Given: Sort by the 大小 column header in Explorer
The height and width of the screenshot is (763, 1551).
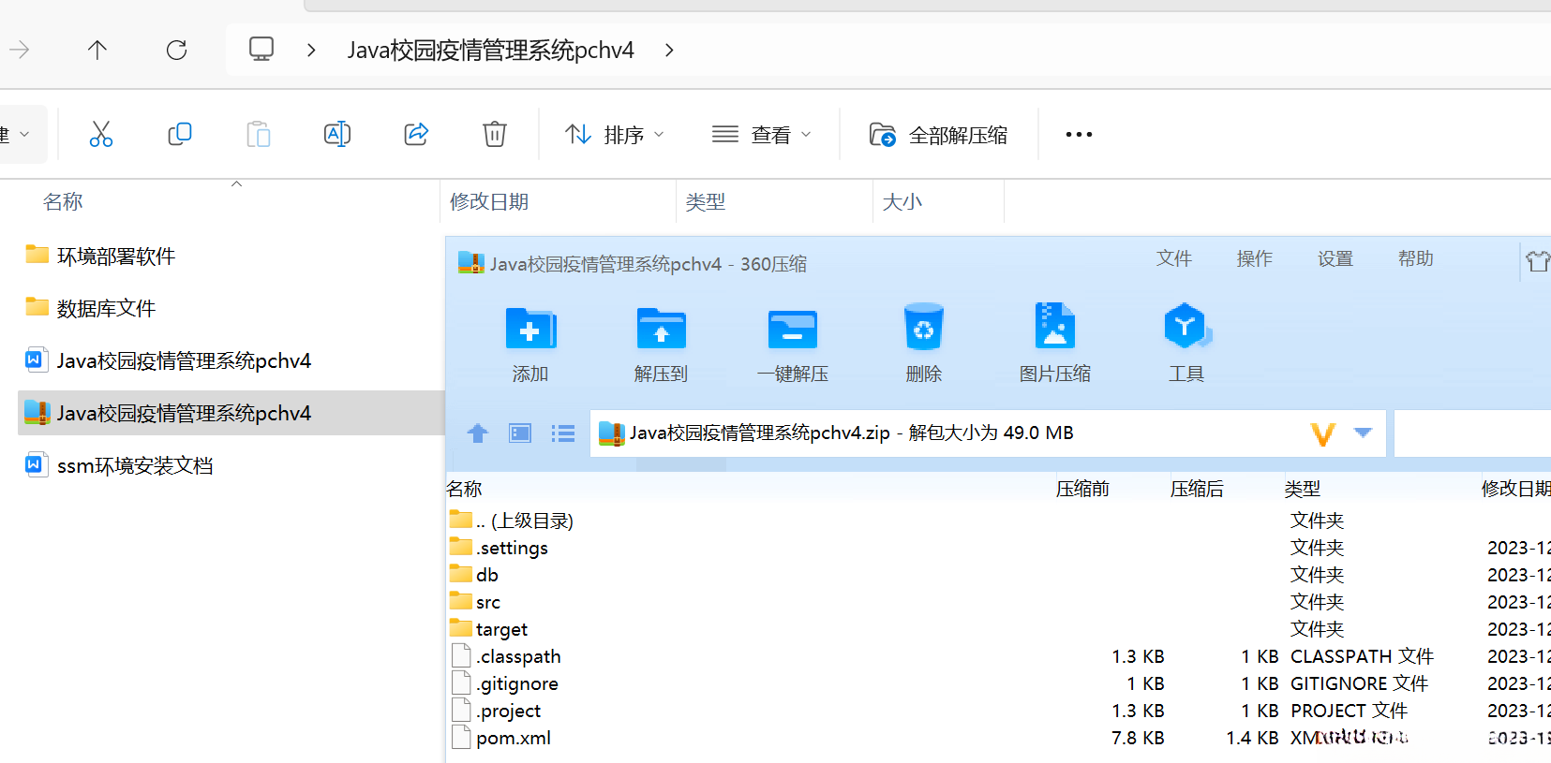Looking at the screenshot, I should click(x=902, y=201).
